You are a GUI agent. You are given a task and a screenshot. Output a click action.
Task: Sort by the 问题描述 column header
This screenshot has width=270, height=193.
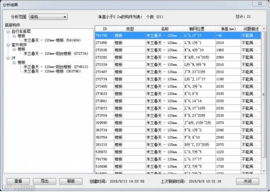coord(251,29)
